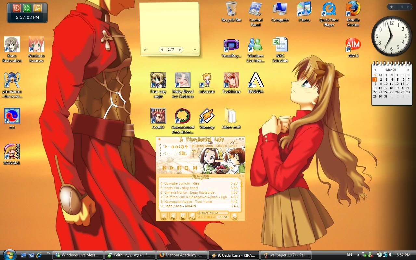Viewport: 416px width, 260px height.
Task: Open the Recycle Bin
Action: 231,10
